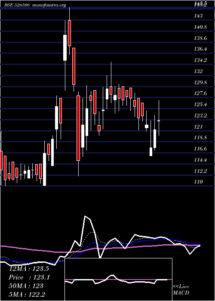Select the 110 price axis label
Screen dimensions: 215x301
pos(198,182)
